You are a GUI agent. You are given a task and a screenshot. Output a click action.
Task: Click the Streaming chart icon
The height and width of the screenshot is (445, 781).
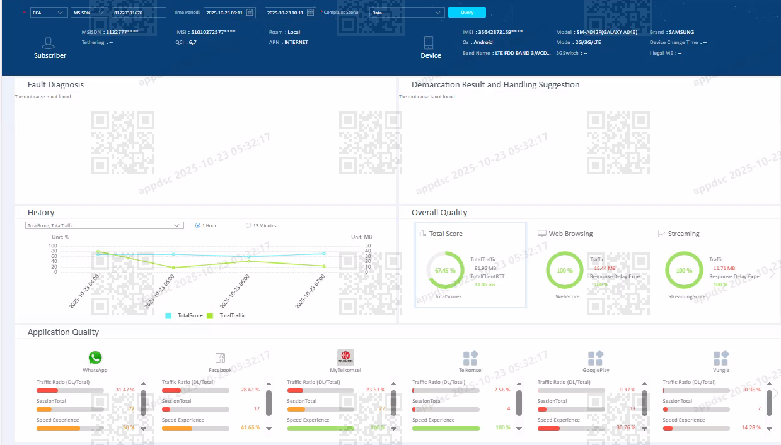661,234
